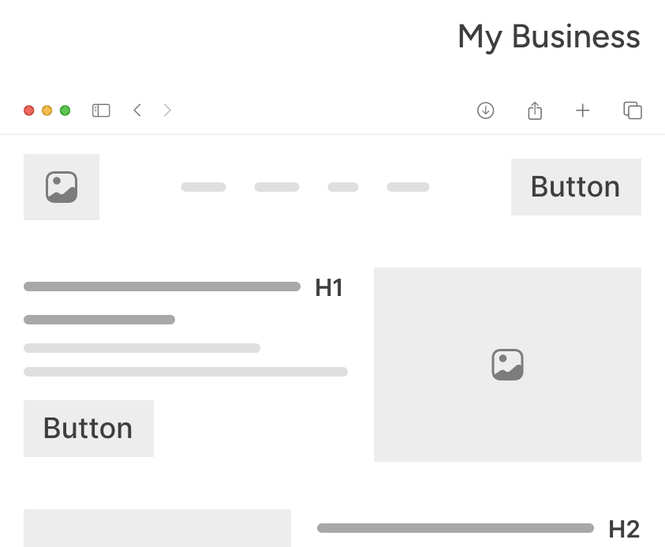The height and width of the screenshot is (547, 665).
Task: Go forward with the right chevron
Action: [167, 111]
